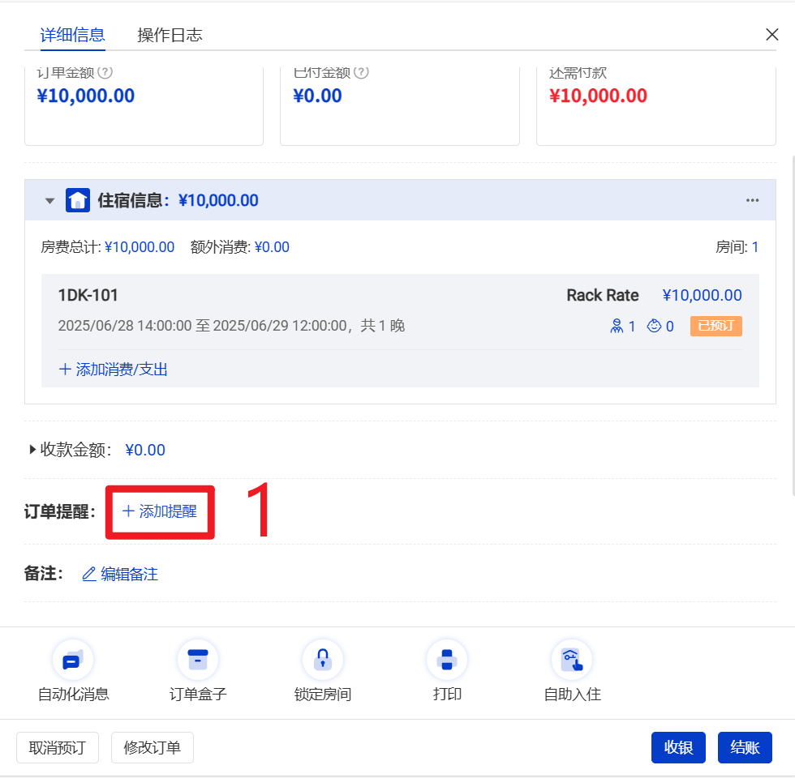The image size is (795, 778).
Task: Open the 自助入住 self check-in icon
Action: (572, 660)
